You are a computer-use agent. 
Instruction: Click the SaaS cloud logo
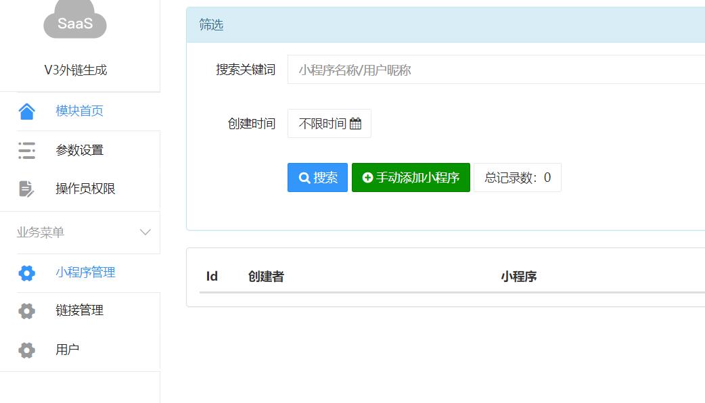[x=75, y=22]
